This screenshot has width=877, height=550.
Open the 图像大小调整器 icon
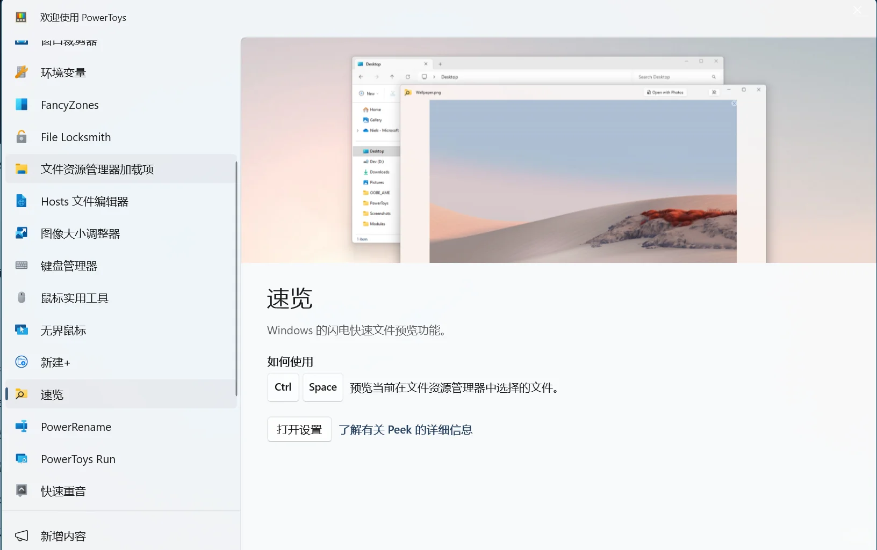coord(21,233)
